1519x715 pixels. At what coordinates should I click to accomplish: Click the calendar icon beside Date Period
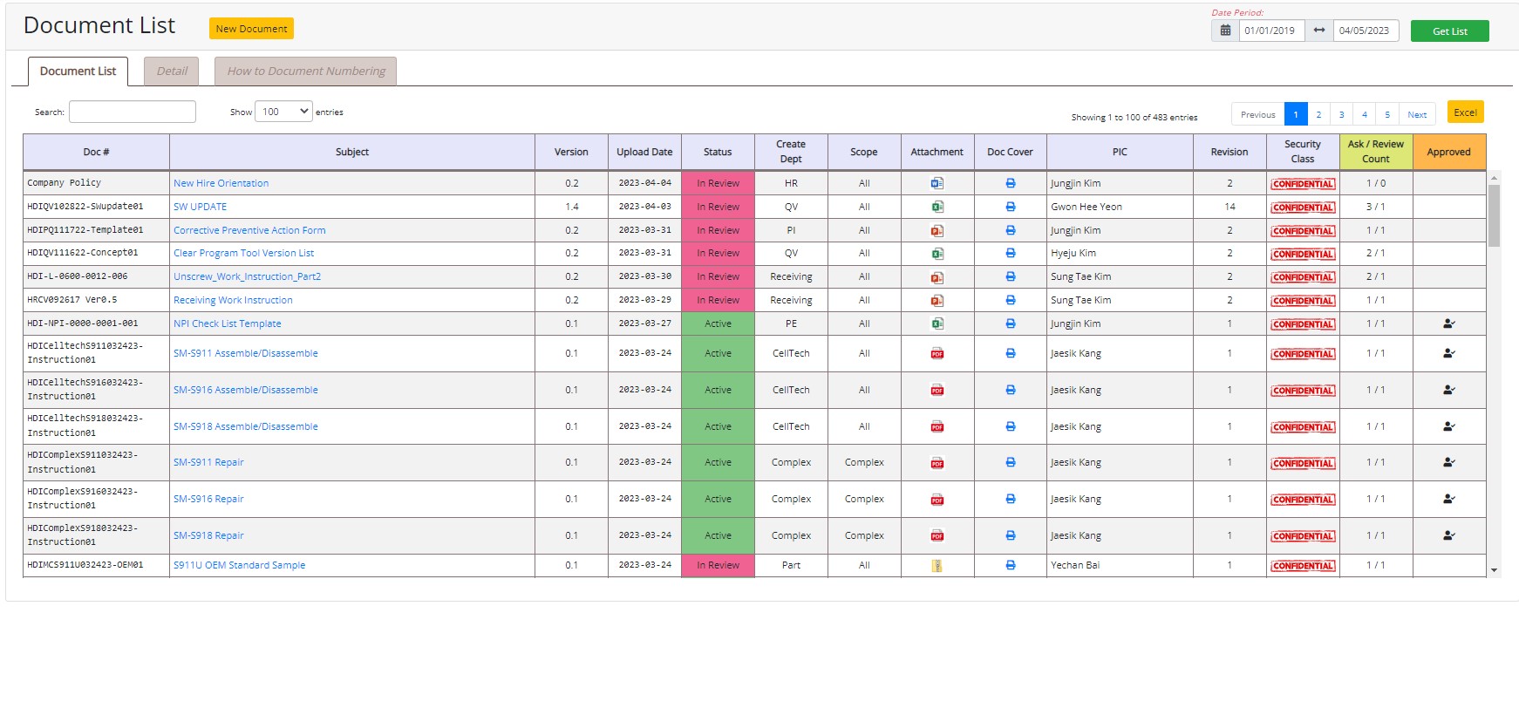pyautogui.click(x=1225, y=31)
